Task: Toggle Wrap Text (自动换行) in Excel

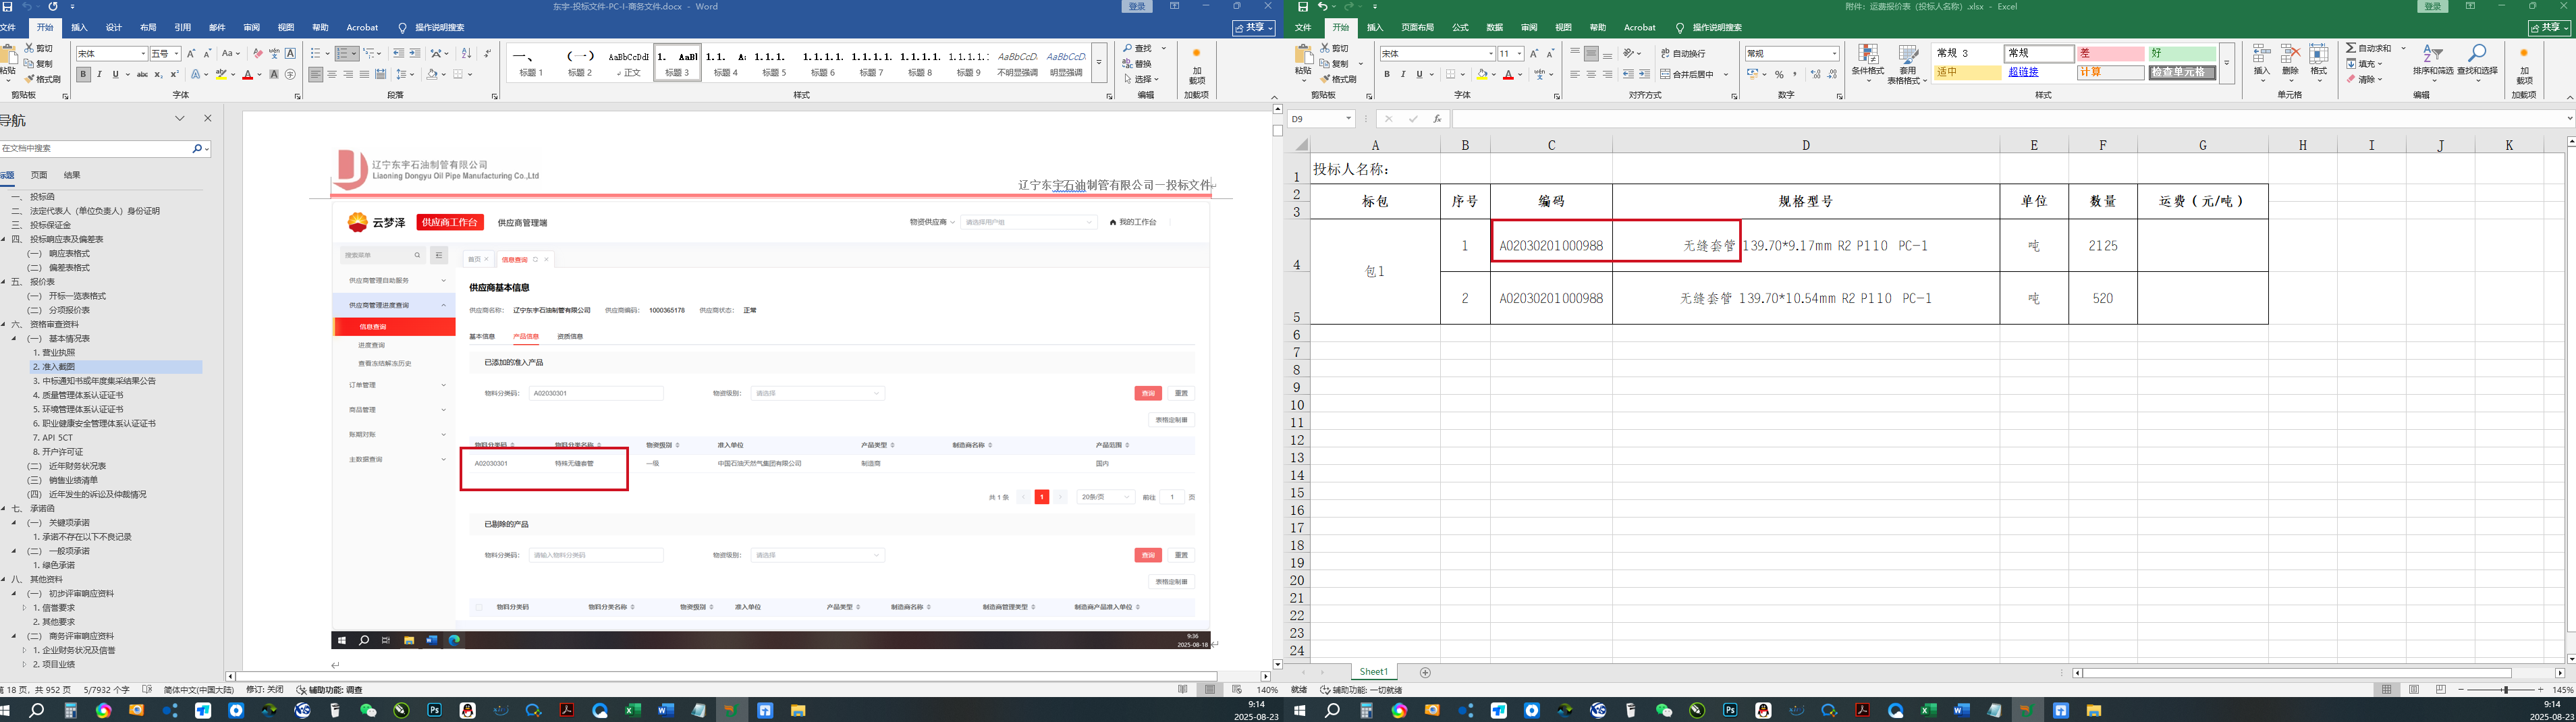Action: (1684, 54)
